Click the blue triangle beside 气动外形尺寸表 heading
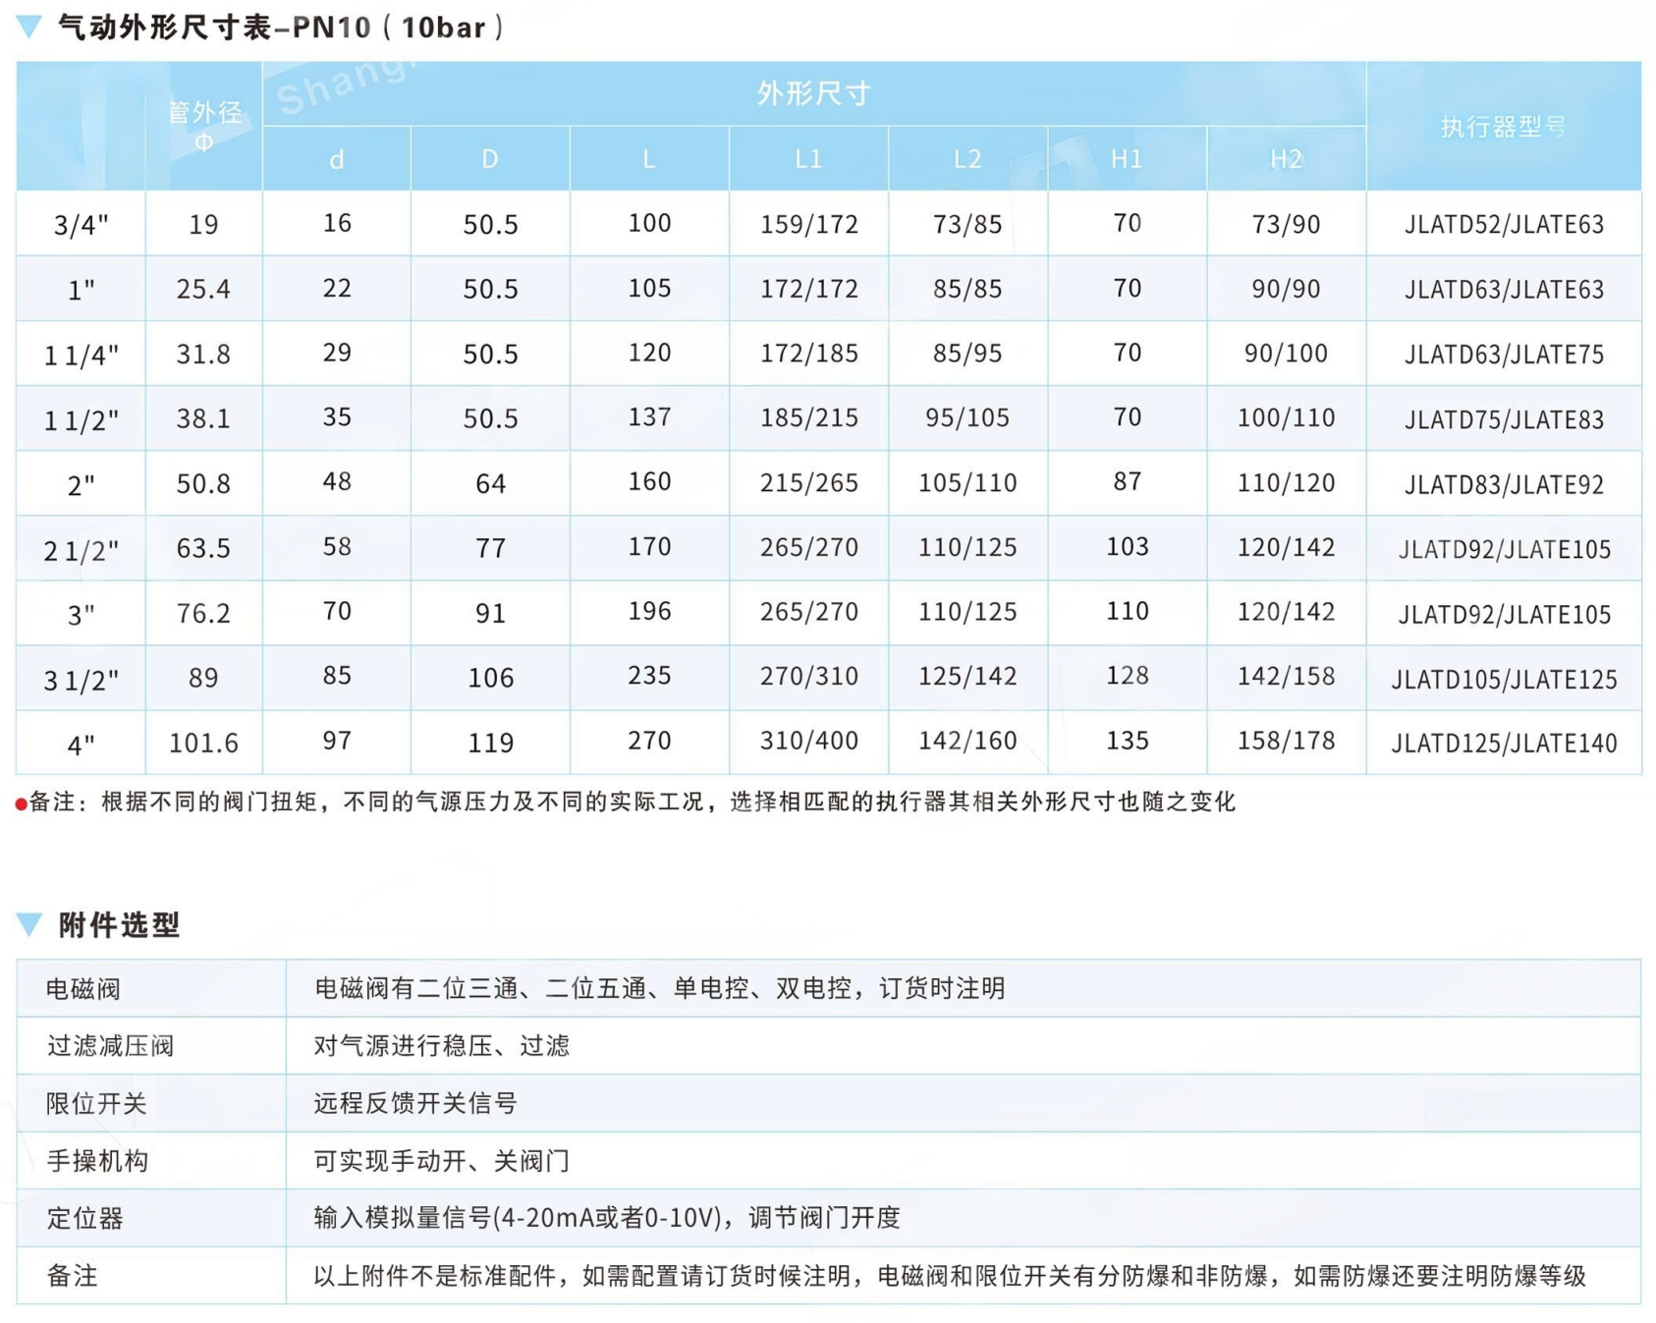The height and width of the screenshot is (1323, 1656). click(28, 26)
